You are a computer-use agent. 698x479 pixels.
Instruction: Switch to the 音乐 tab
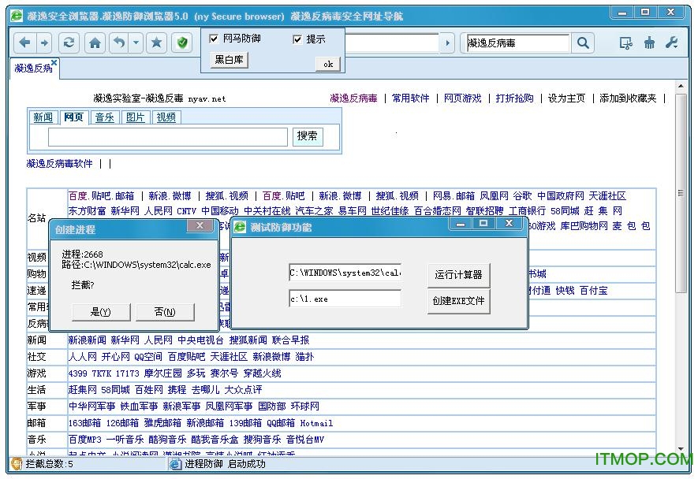pos(105,117)
